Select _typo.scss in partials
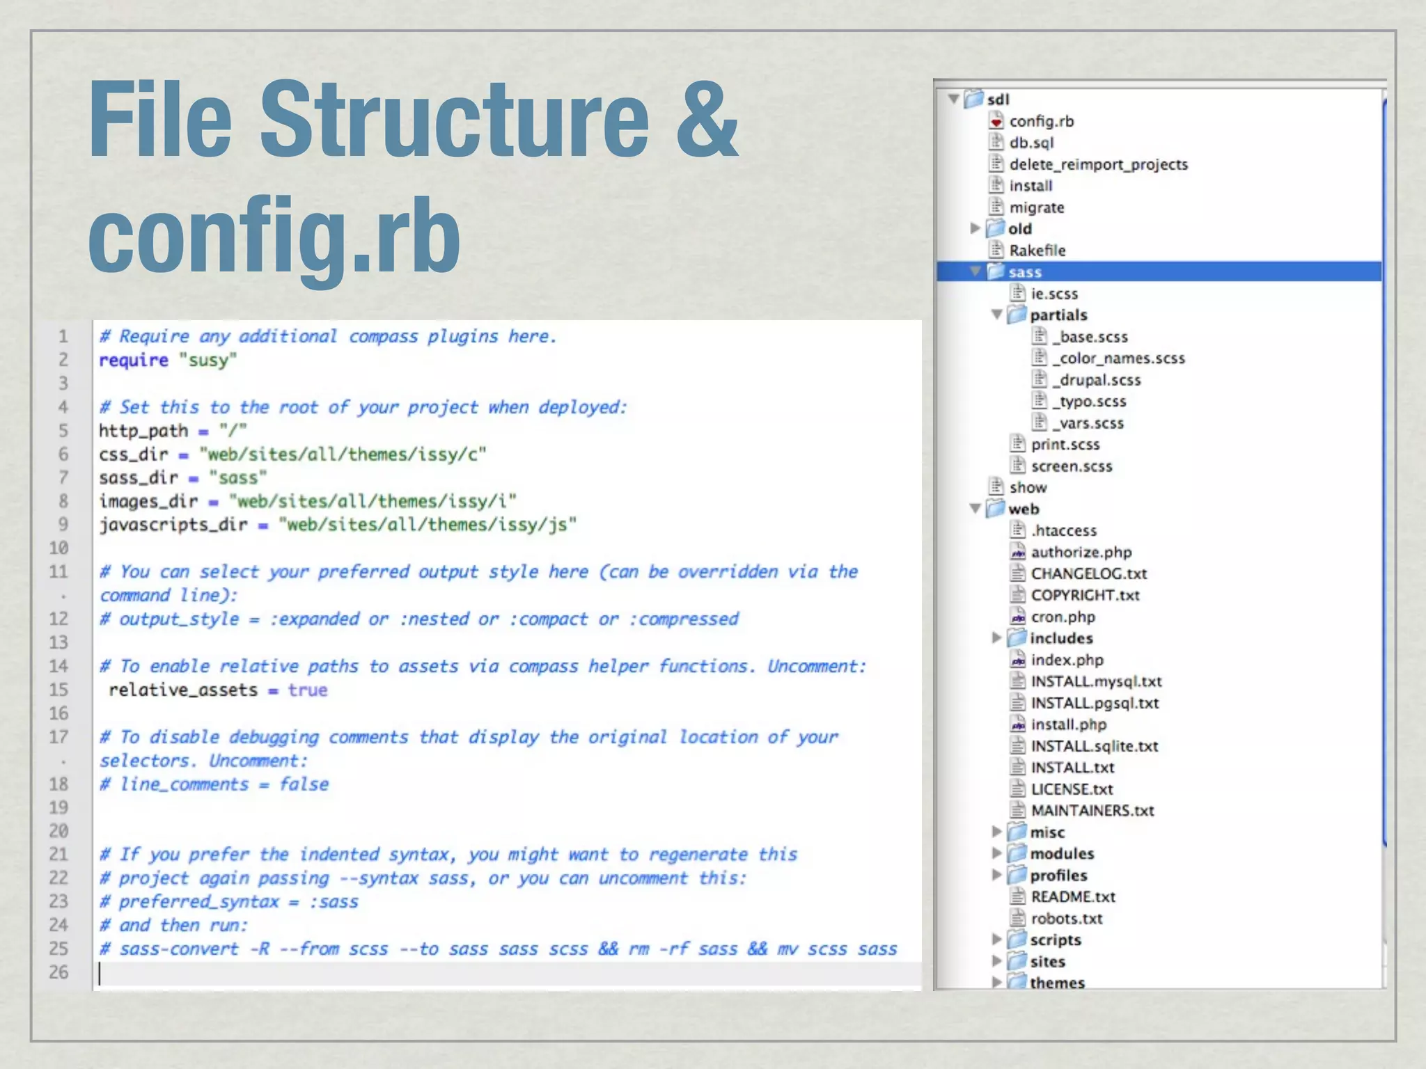 tap(1089, 402)
